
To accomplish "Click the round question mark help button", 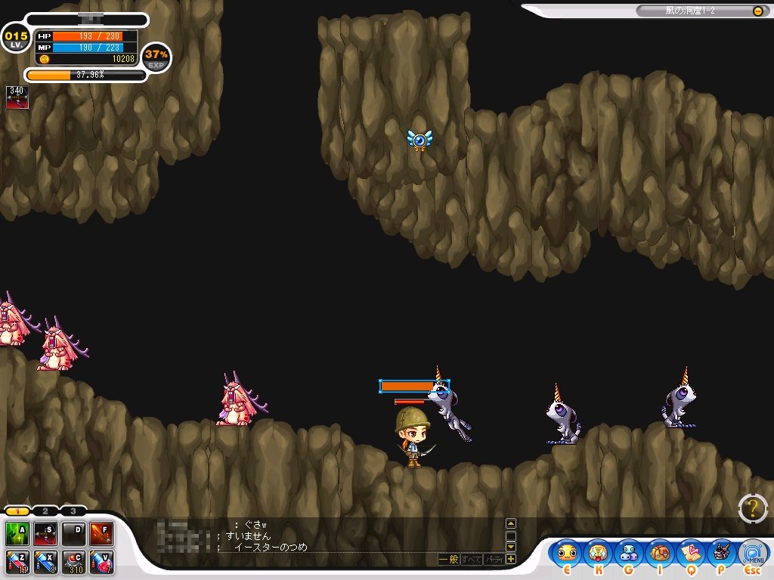I will click(753, 508).
